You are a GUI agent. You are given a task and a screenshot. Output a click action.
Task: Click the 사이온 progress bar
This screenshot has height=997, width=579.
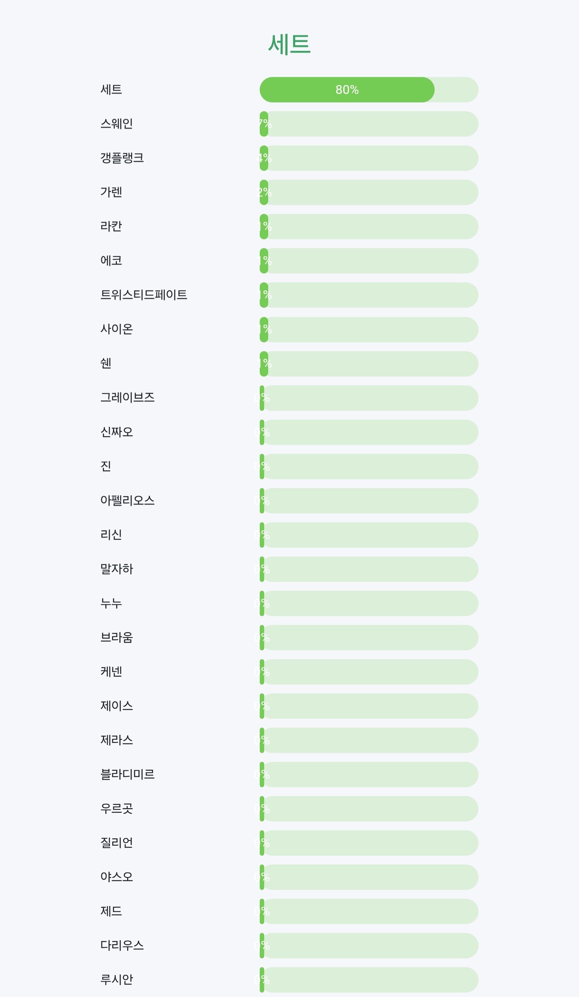pos(368,329)
